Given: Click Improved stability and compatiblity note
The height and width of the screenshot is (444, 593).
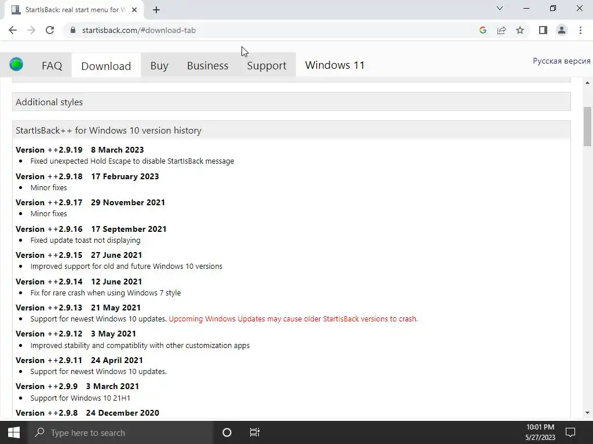Looking at the screenshot, I should pos(140,346).
